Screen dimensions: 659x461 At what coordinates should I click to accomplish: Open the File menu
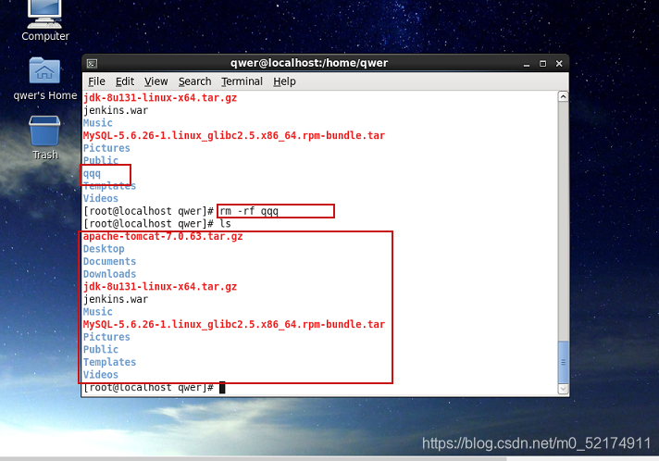(x=96, y=81)
